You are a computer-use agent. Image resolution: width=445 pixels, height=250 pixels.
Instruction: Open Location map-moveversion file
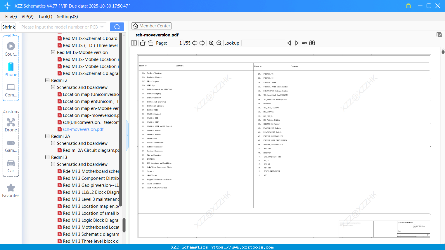pyautogui.click(x=88, y=115)
